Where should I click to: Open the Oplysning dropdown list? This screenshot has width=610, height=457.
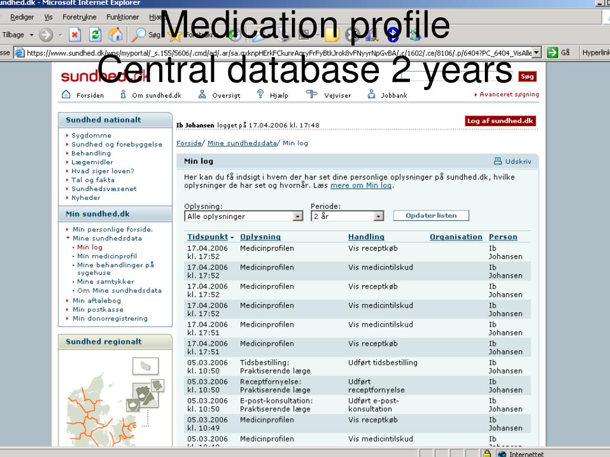(244, 216)
